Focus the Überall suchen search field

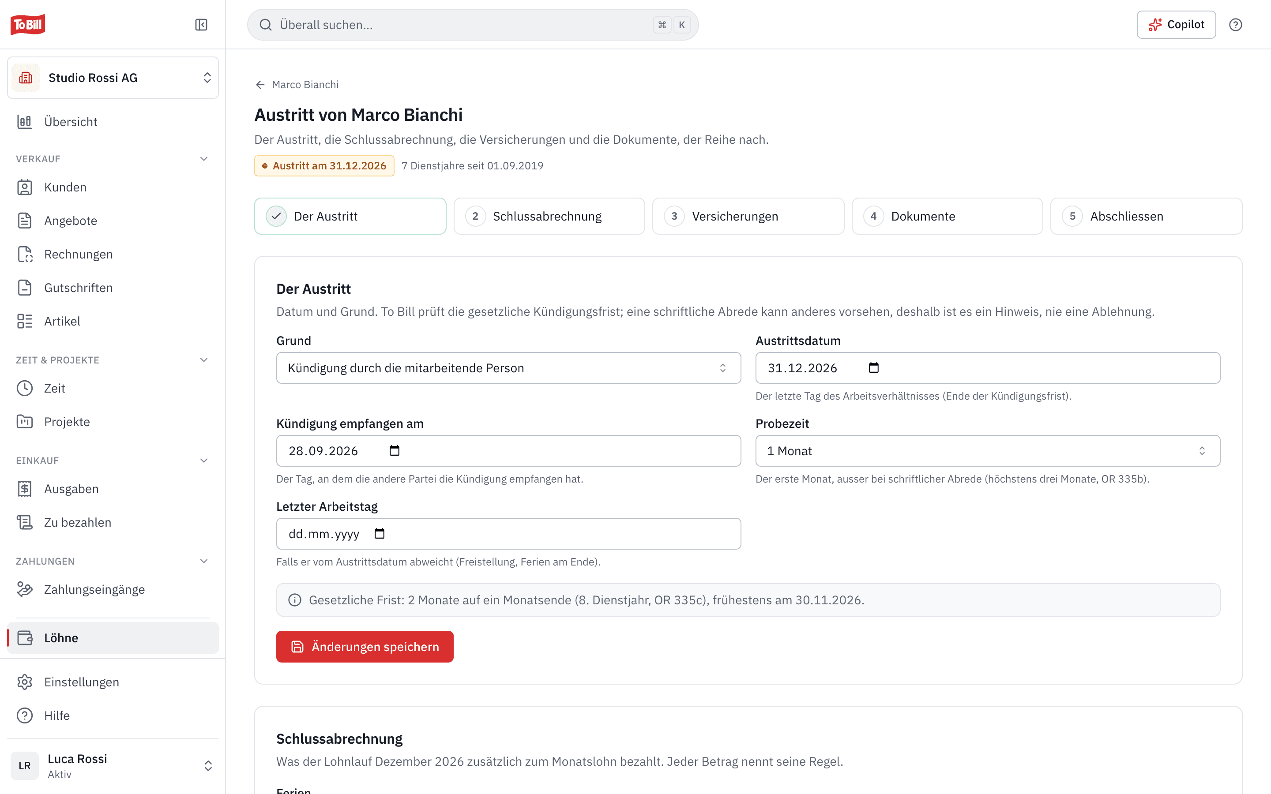(x=473, y=25)
